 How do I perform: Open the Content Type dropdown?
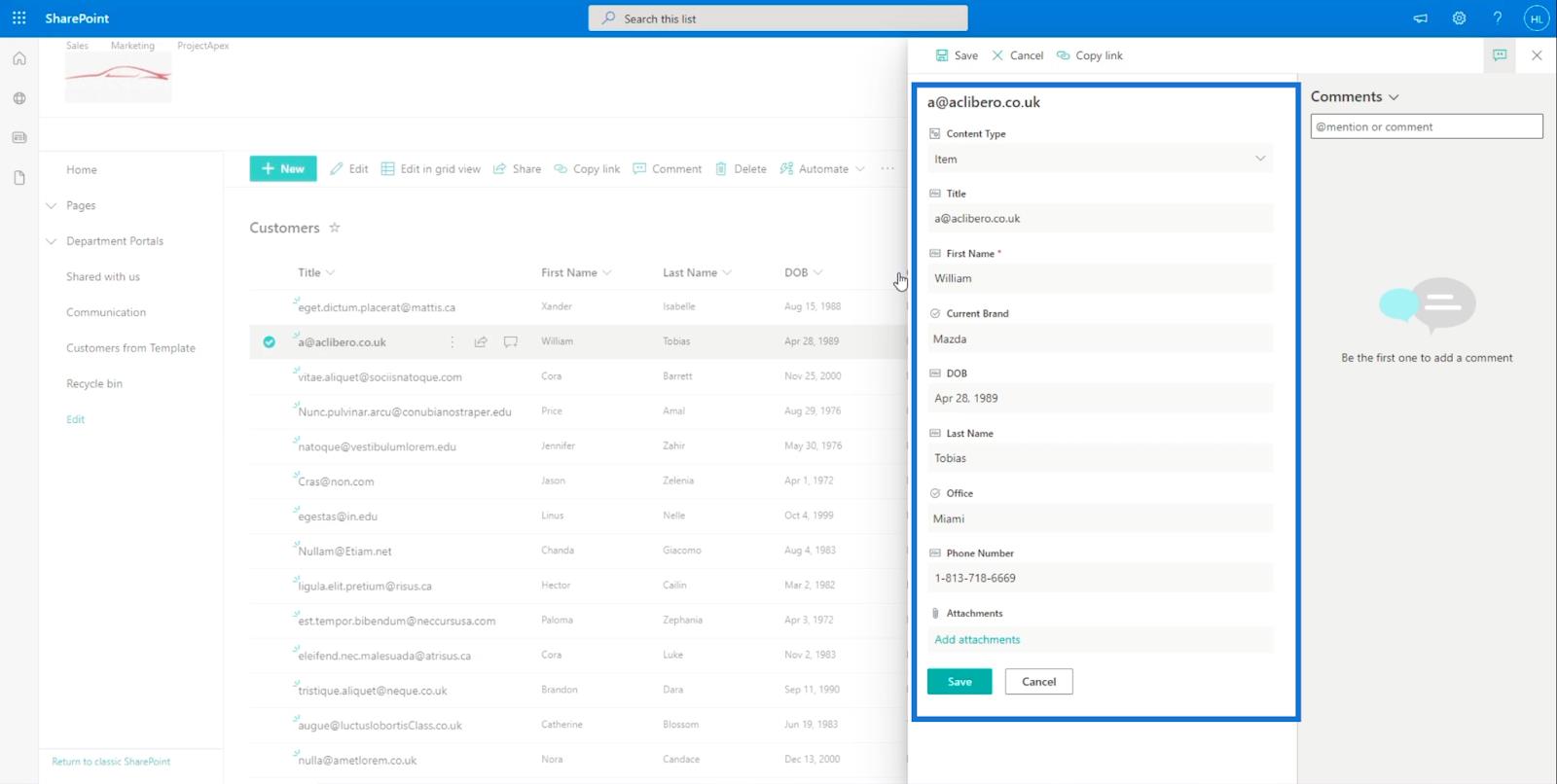tap(1101, 159)
